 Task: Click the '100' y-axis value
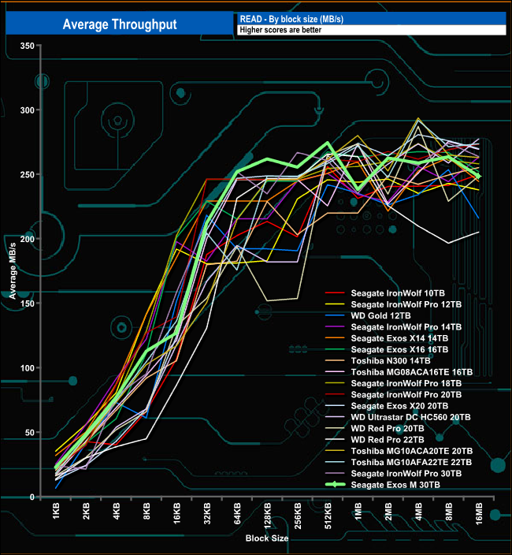tap(28, 368)
